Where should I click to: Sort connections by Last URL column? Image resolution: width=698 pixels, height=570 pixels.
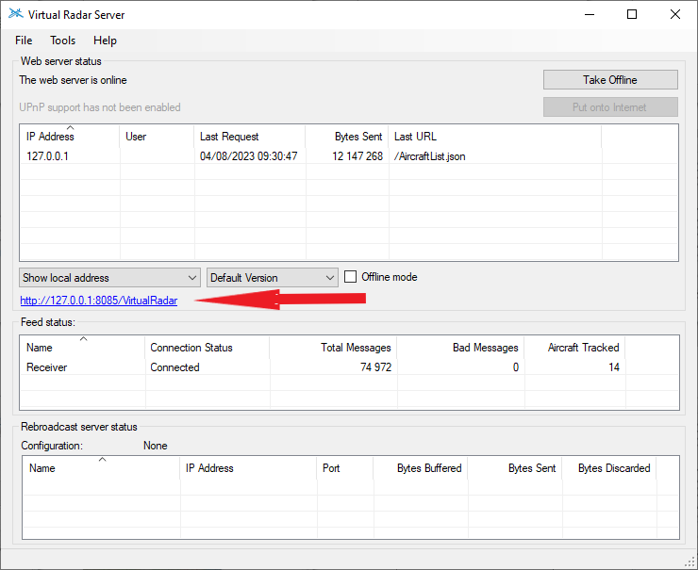(x=494, y=136)
